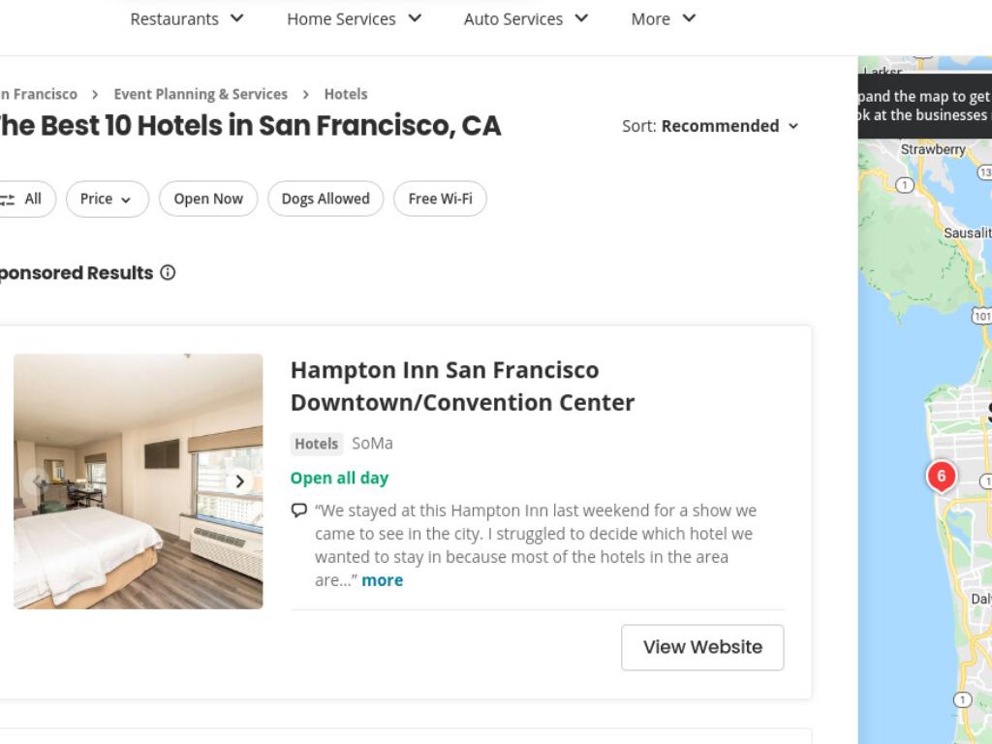This screenshot has height=744, width=992.
Task: Toggle the Dogs Allowed filter
Action: click(325, 200)
